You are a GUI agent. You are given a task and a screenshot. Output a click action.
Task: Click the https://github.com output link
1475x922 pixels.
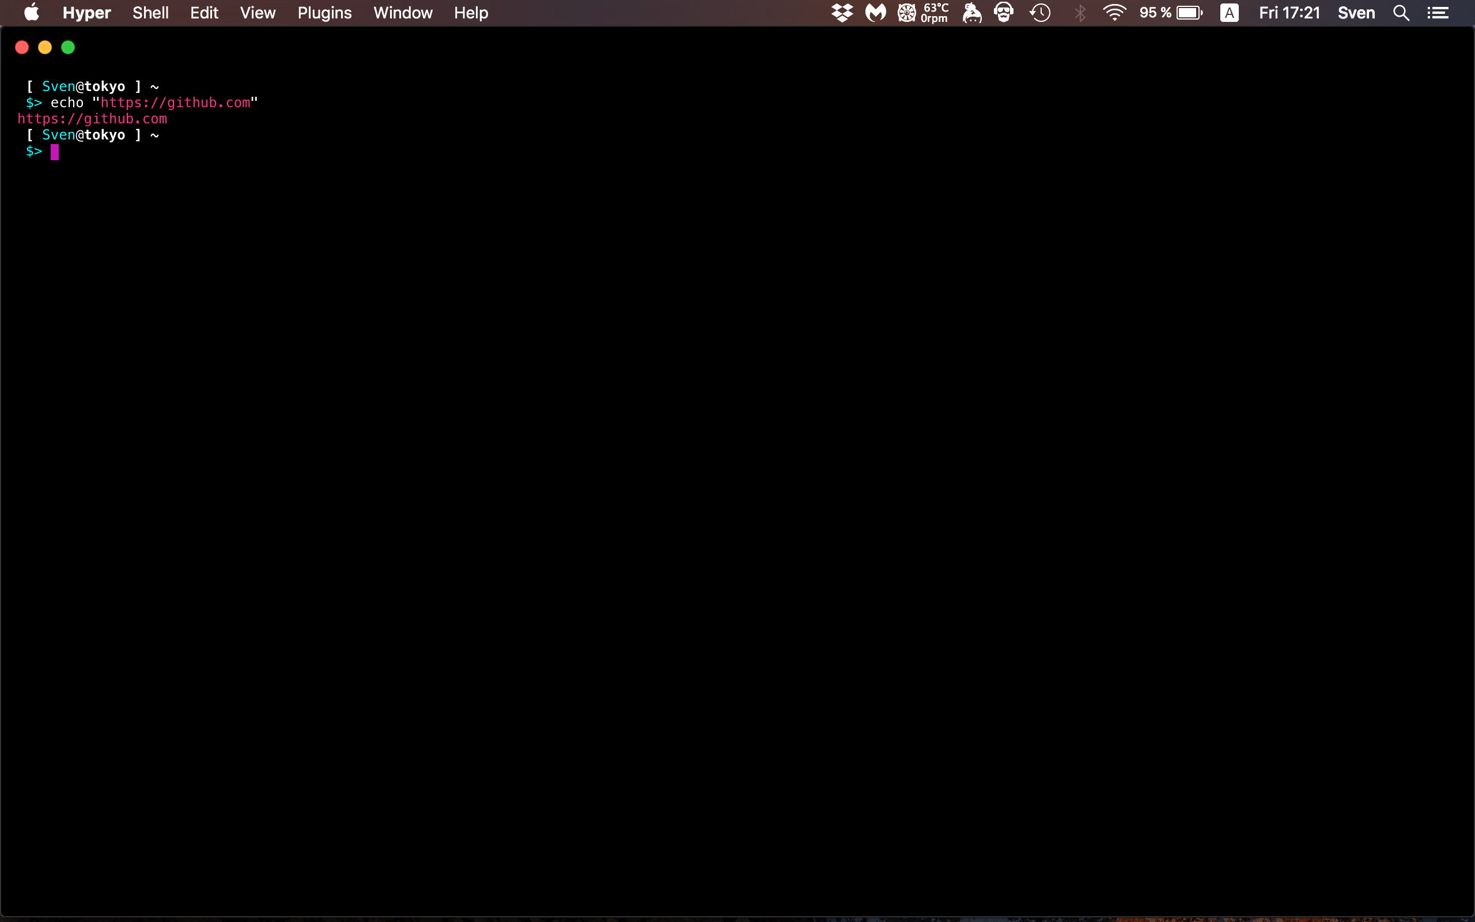tap(92, 118)
